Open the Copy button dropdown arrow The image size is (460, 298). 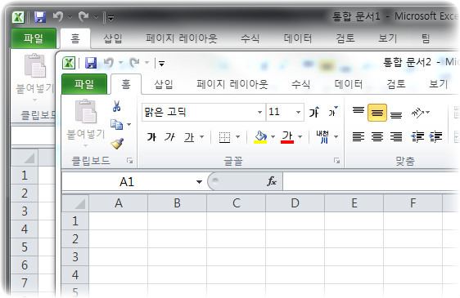129,125
